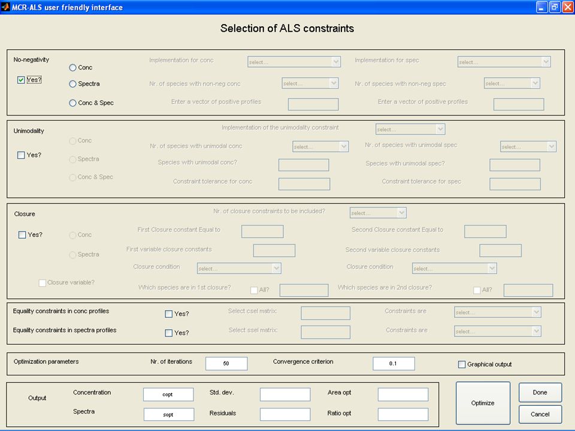
Task: Click the Constraint tolerance for conc field
Action: pos(304,184)
